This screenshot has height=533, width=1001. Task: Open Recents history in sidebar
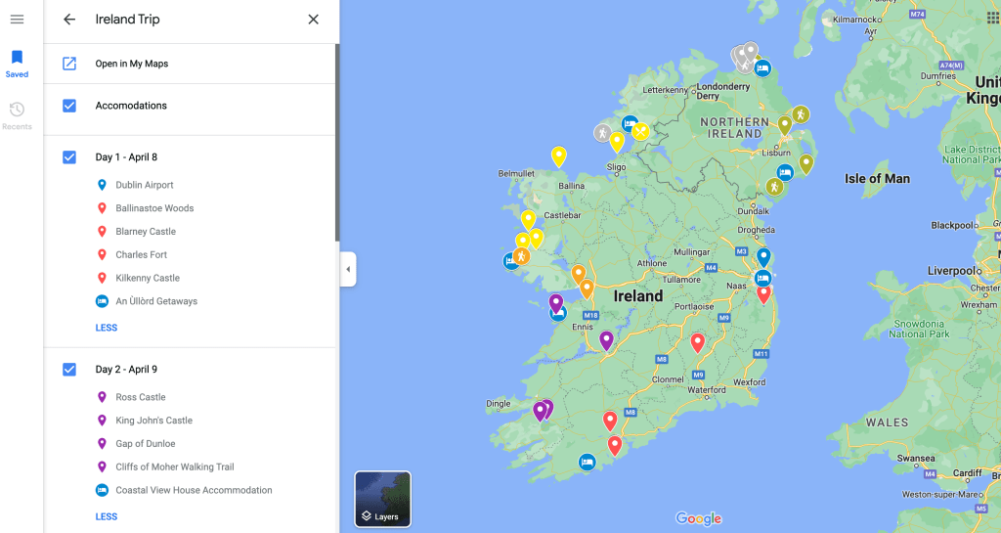pos(17,111)
